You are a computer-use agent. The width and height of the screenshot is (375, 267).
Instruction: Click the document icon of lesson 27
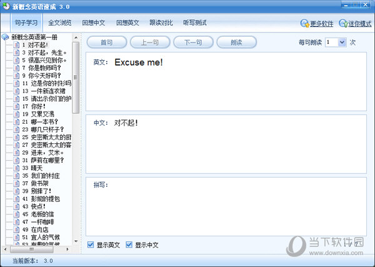click(16, 144)
